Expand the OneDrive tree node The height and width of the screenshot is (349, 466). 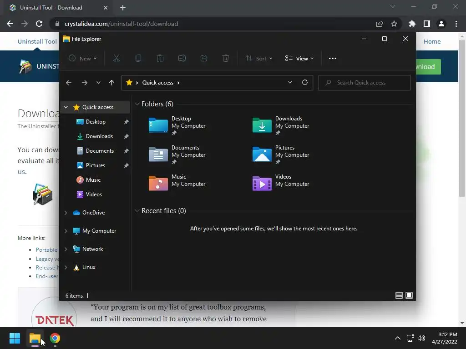pyautogui.click(x=66, y=213)
